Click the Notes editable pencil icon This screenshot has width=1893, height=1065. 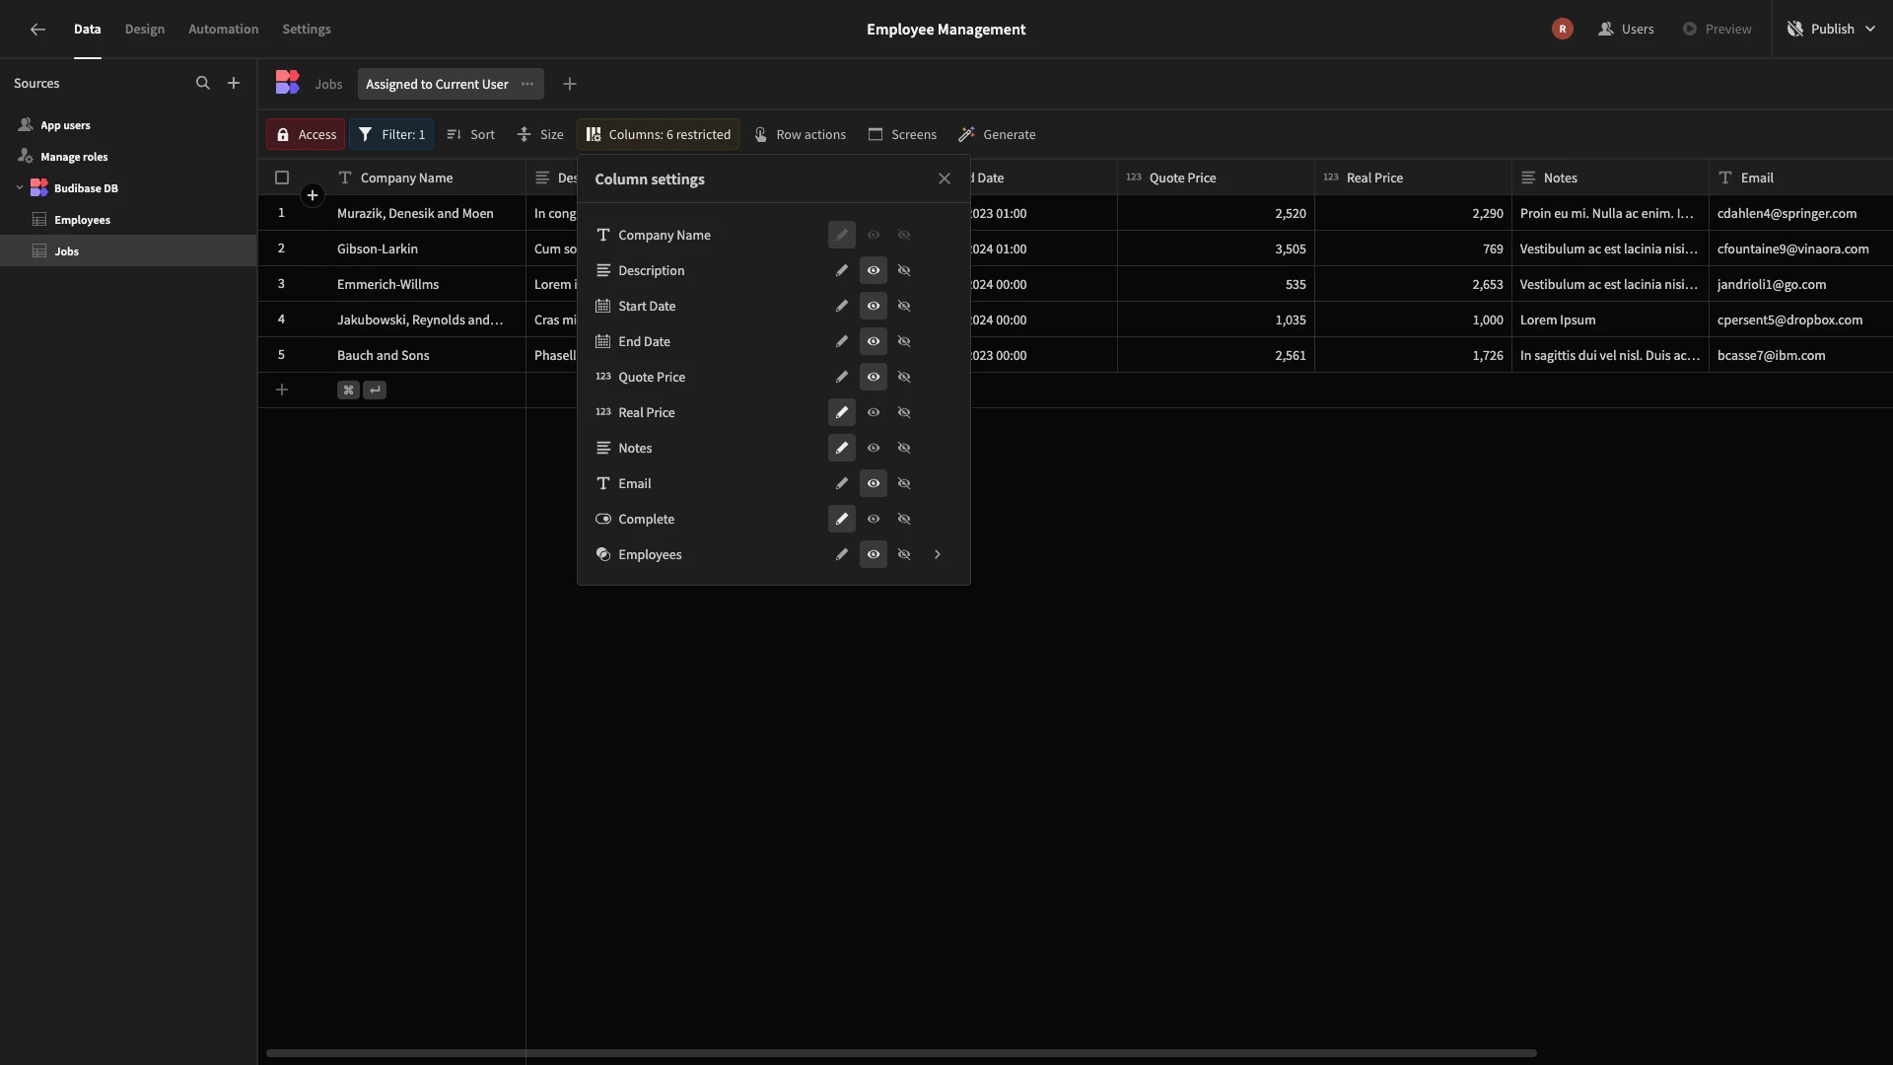842,448
